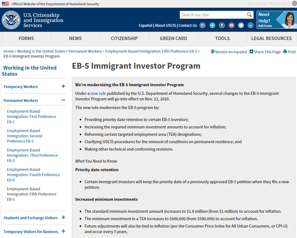Open Permanent Workers breadcrumb link
Viewport: 297px width, 238px height.
[x=85, y=51]
